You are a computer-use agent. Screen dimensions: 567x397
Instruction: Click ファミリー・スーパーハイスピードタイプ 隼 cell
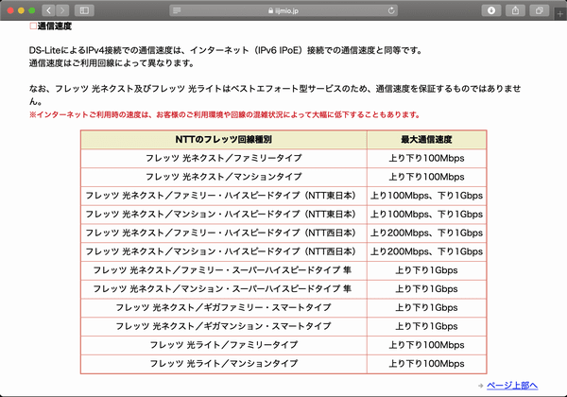click(x=224, y=270)
